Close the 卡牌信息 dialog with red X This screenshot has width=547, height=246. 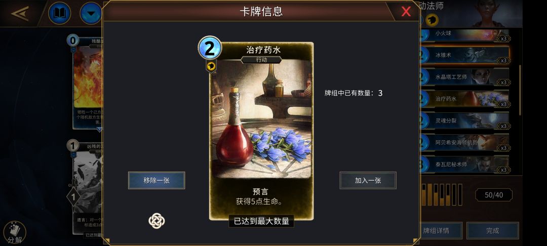pos(406,12)
